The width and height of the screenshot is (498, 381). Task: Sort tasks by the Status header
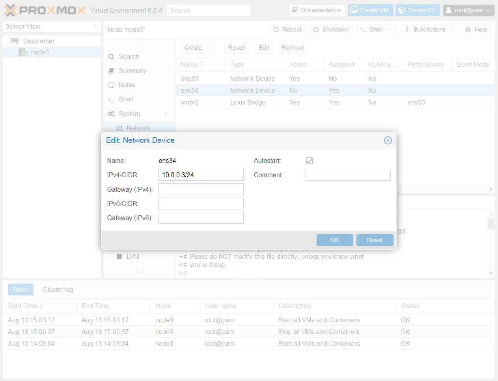tap(445, 306)
